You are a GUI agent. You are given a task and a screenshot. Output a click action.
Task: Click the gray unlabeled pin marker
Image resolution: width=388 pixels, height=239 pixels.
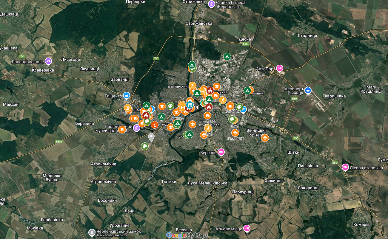(x=151, y=137)
